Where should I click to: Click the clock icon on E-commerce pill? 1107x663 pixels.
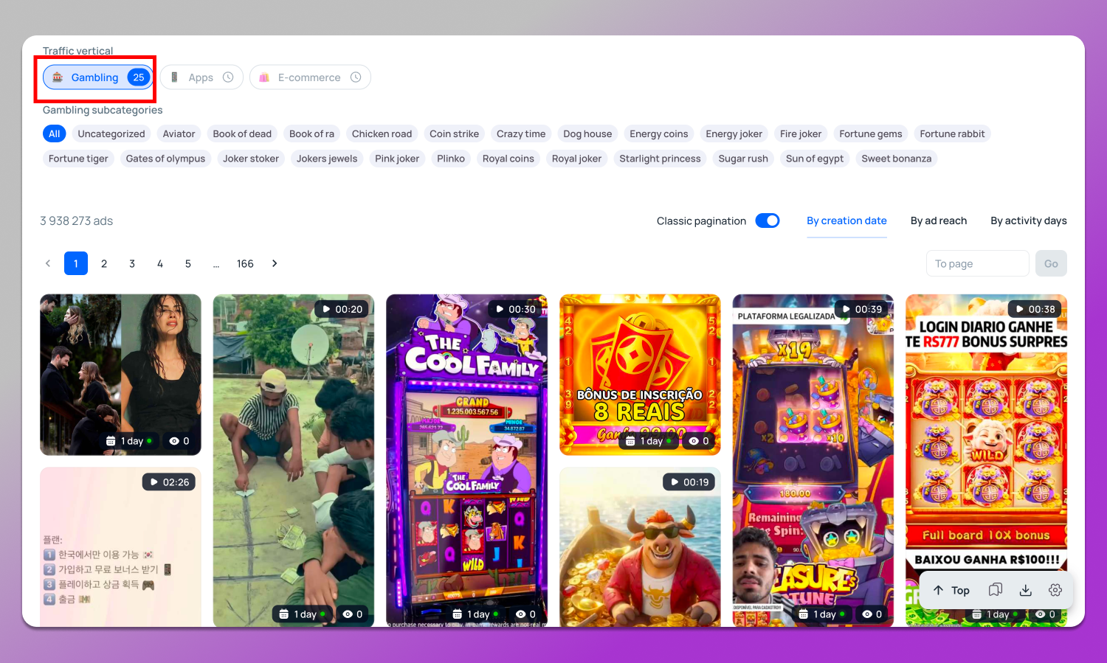356,77
